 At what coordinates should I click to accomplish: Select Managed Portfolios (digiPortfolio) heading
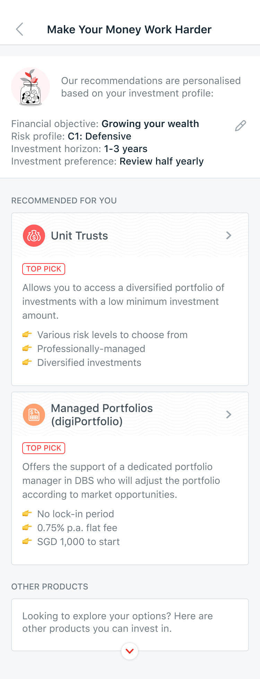pyautogui.click(x=102, y=415)
